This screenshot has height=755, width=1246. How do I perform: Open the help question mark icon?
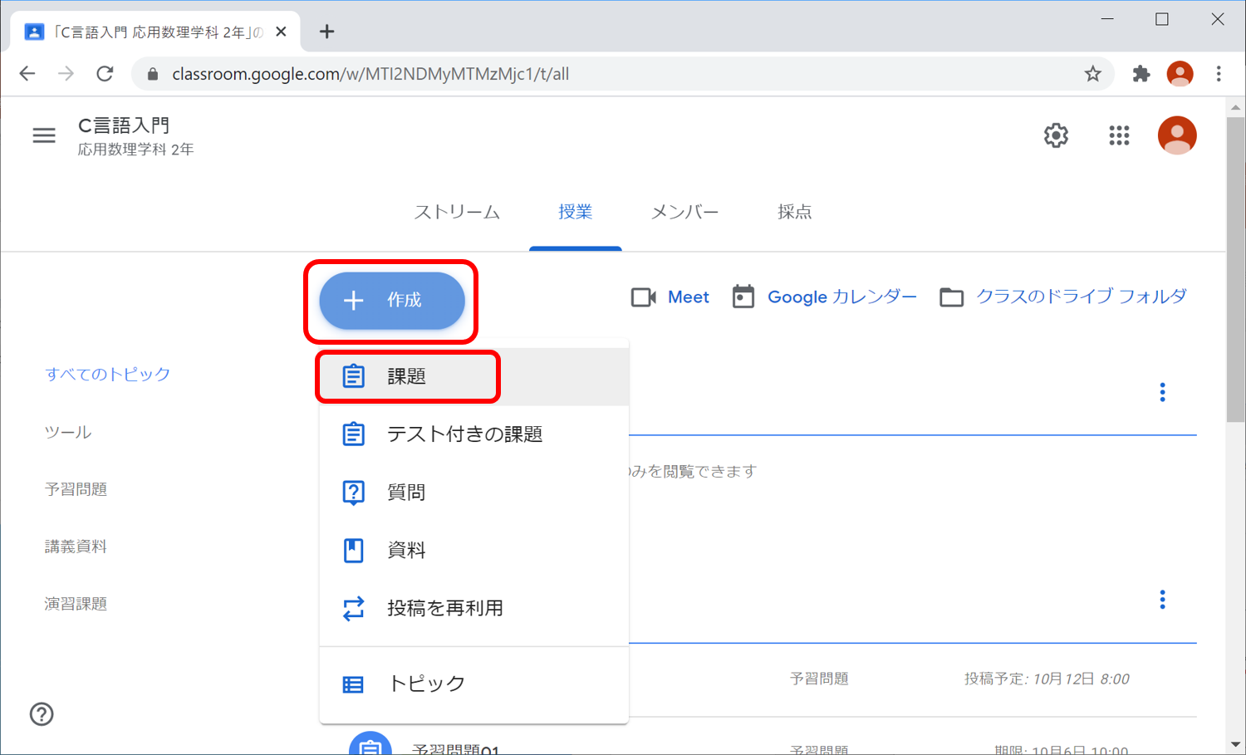[42, 714]
